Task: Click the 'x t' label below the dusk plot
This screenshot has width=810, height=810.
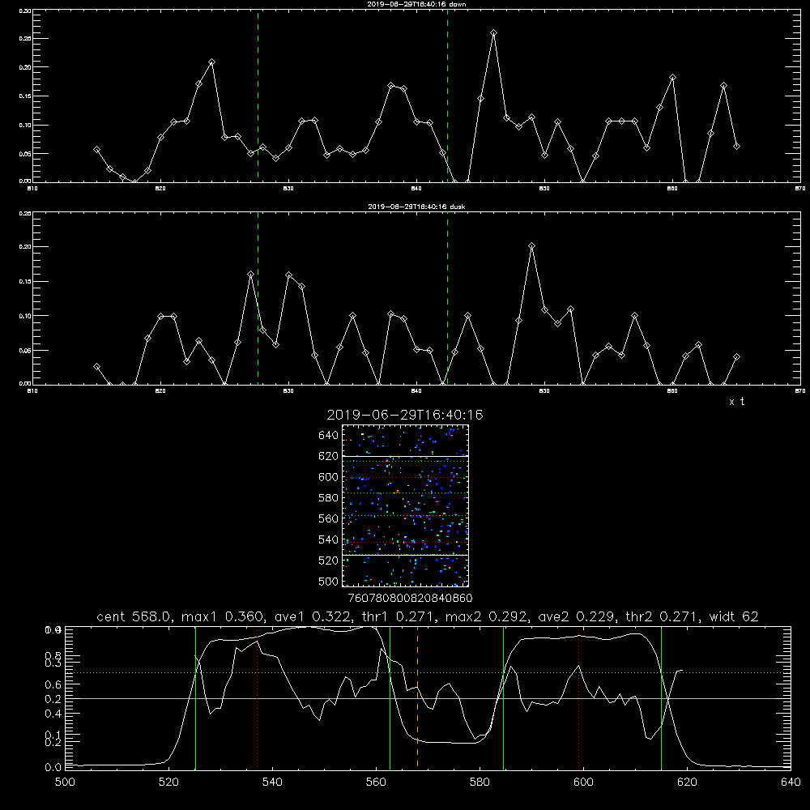Action: [737, 402]
